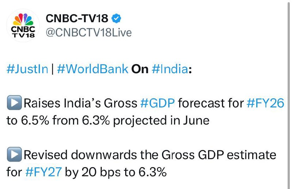Screen dimensions: 292x189
Task: Open the #JustIn hashtag
Action: pyautogui.click(x=27, y=69)
